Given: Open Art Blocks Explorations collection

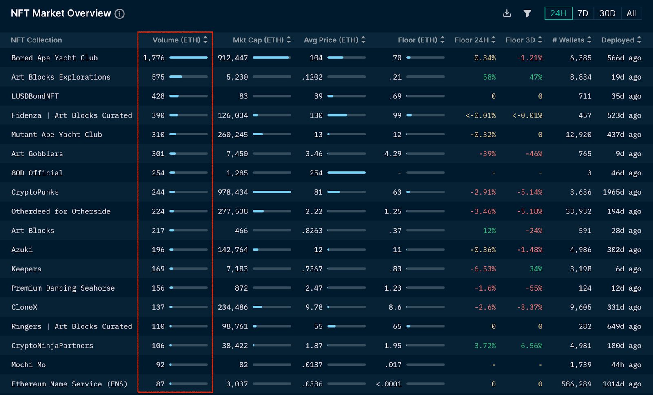Looking at the screenshot, I should pyautogui.click(x=61, y=77).
